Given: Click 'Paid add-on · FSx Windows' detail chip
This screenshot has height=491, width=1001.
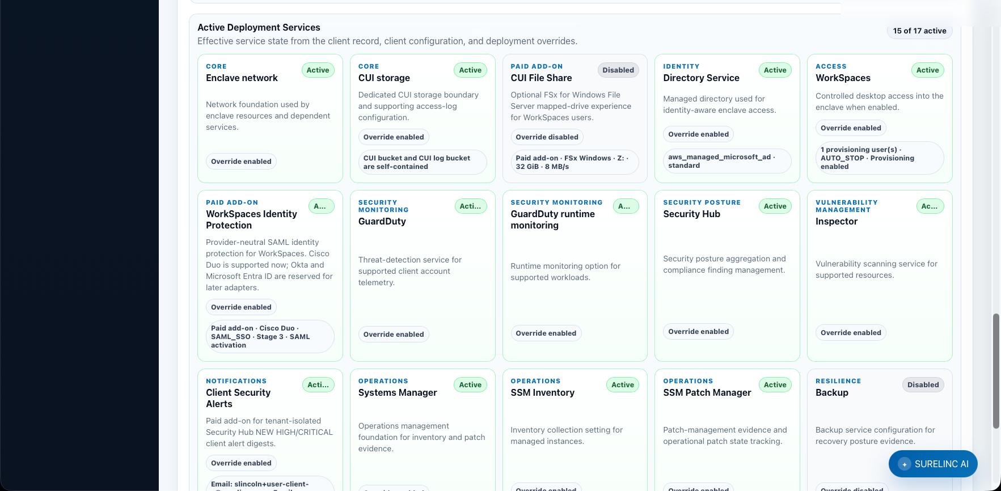Looking at the screenshot, I should 575,162.
